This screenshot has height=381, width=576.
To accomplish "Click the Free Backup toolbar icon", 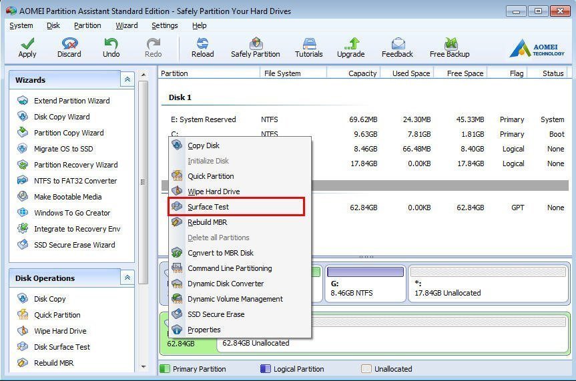I will (x=451, y=44).
